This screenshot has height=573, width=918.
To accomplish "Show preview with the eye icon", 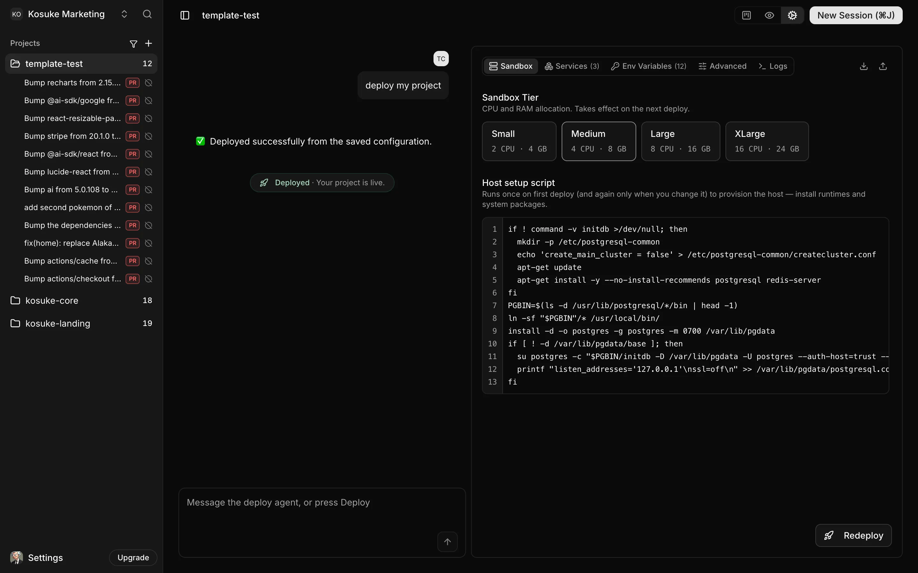I will [x=769, y=15].
